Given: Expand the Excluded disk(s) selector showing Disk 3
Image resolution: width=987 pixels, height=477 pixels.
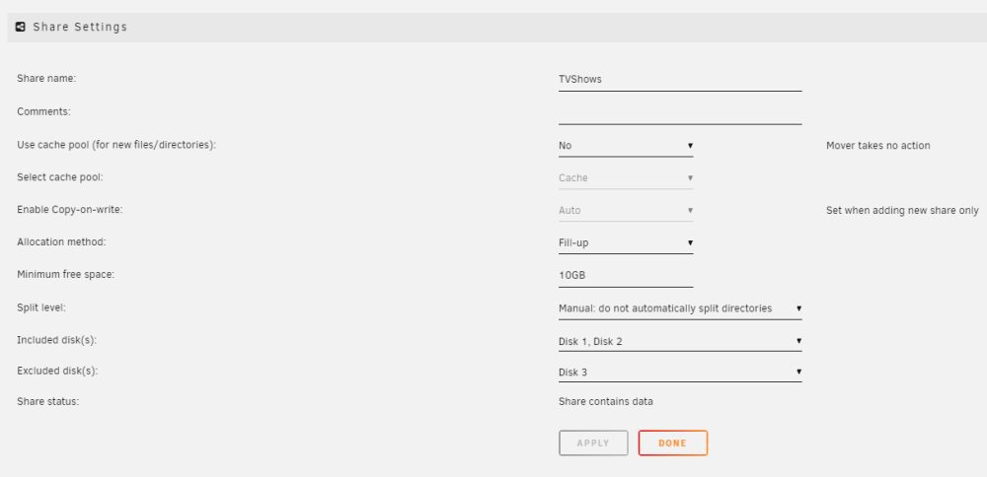Looking at the screenshot, I should (680, 373).
